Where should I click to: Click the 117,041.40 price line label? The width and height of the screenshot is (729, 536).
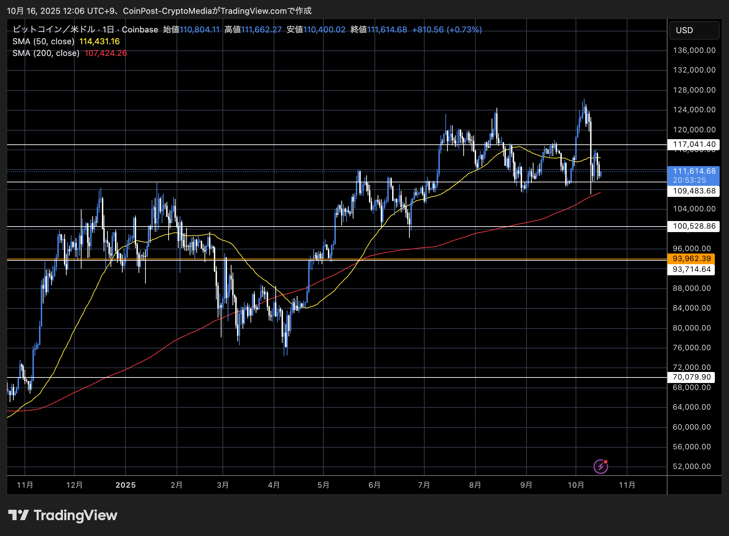pyautogui.click(x=694, y=144)
